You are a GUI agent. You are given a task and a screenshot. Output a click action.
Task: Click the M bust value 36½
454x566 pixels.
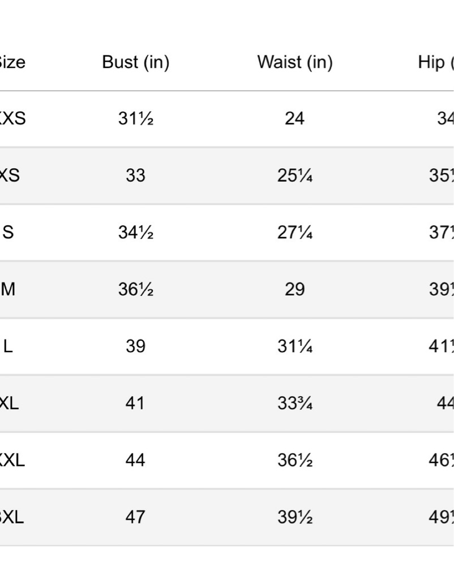click(136, 289)
